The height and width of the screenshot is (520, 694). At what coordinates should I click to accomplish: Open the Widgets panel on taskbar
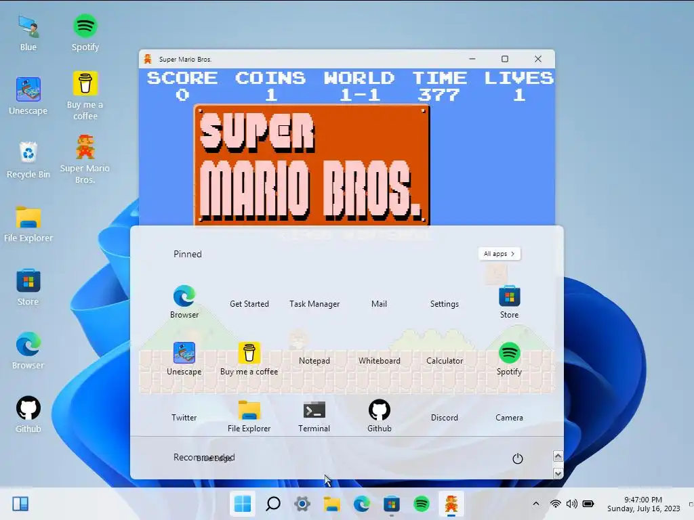point(20,504)
